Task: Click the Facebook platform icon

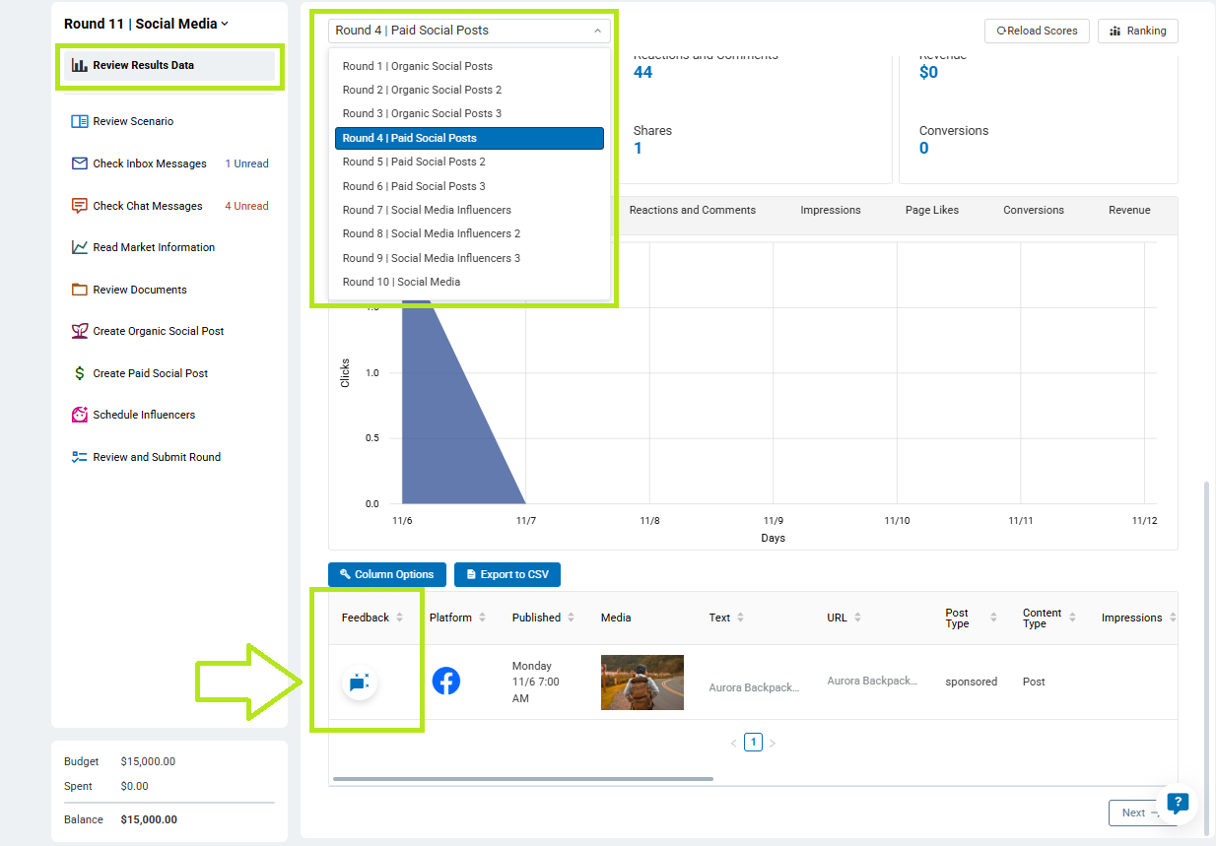Action: point(445,681)
